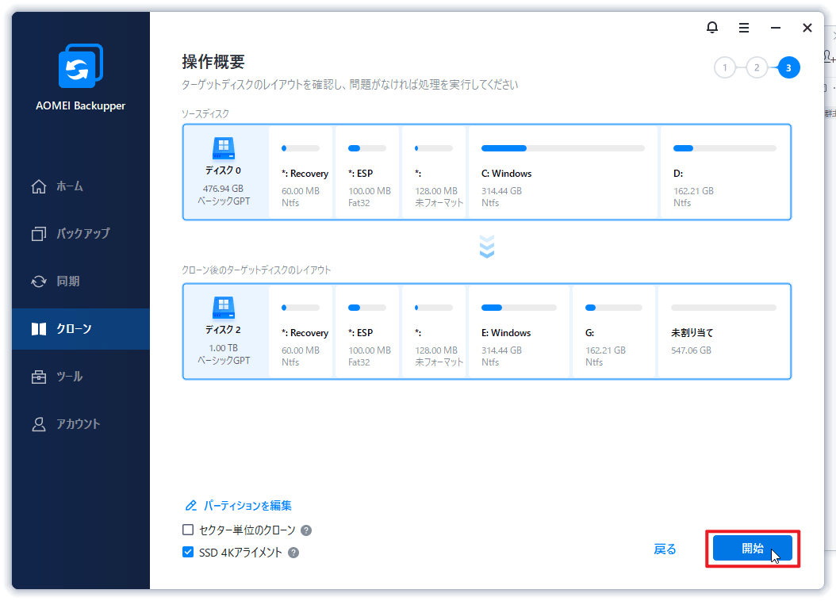This screenshot has width=836, height=601.
Task: Click the クローン sidebar icon
Action: pyautogui.click(x=38, y=329)
